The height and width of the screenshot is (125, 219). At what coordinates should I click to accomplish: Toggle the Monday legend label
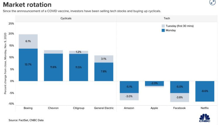[171, 31]
